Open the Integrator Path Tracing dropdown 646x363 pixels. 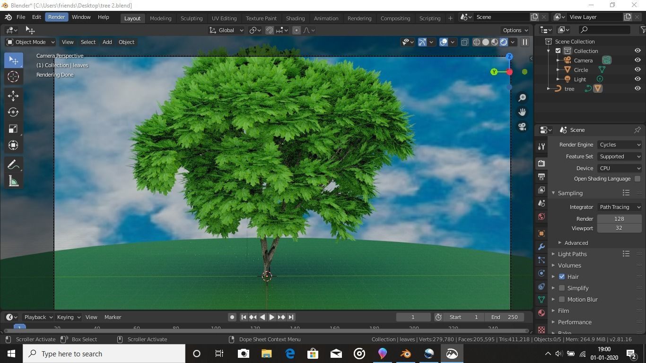coord(620,207)
